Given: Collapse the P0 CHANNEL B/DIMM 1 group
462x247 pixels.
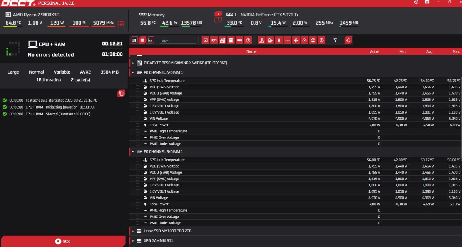Looking at the screenshot, I should click(133, 152).
